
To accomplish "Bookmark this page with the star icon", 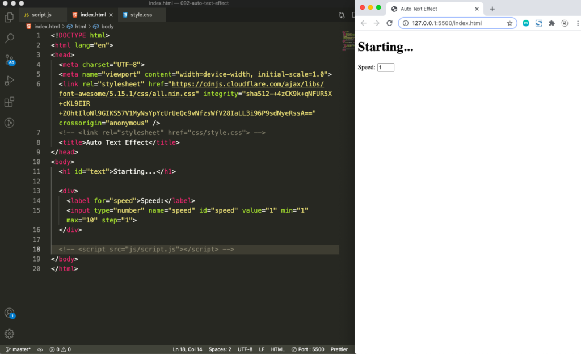I will click(510, 23).
